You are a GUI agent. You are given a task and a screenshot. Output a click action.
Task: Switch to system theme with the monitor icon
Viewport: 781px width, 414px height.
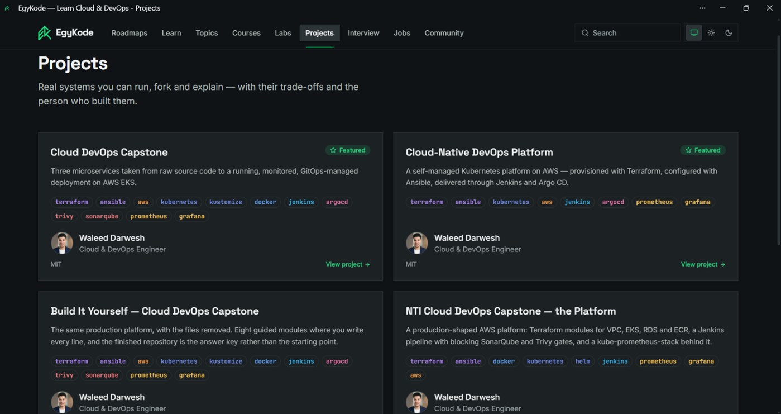(x=694, y=33)
